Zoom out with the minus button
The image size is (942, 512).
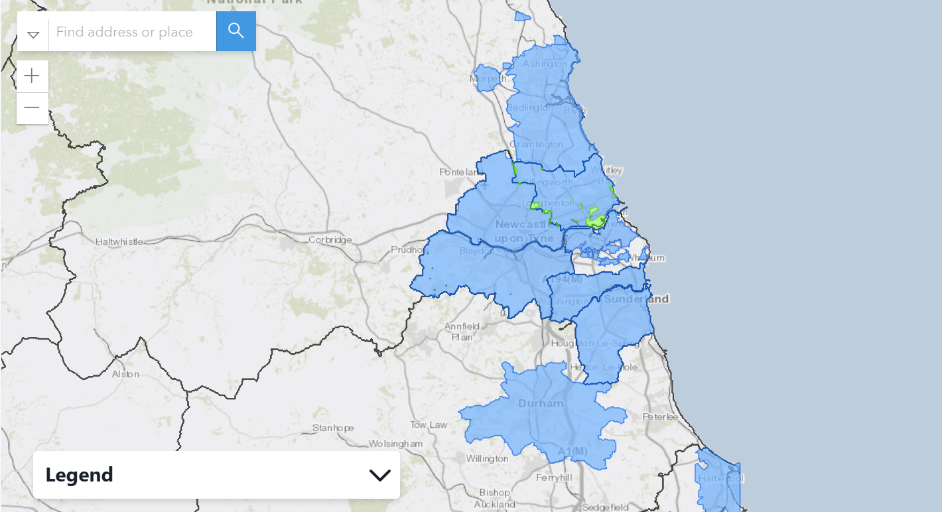point(32,107)
